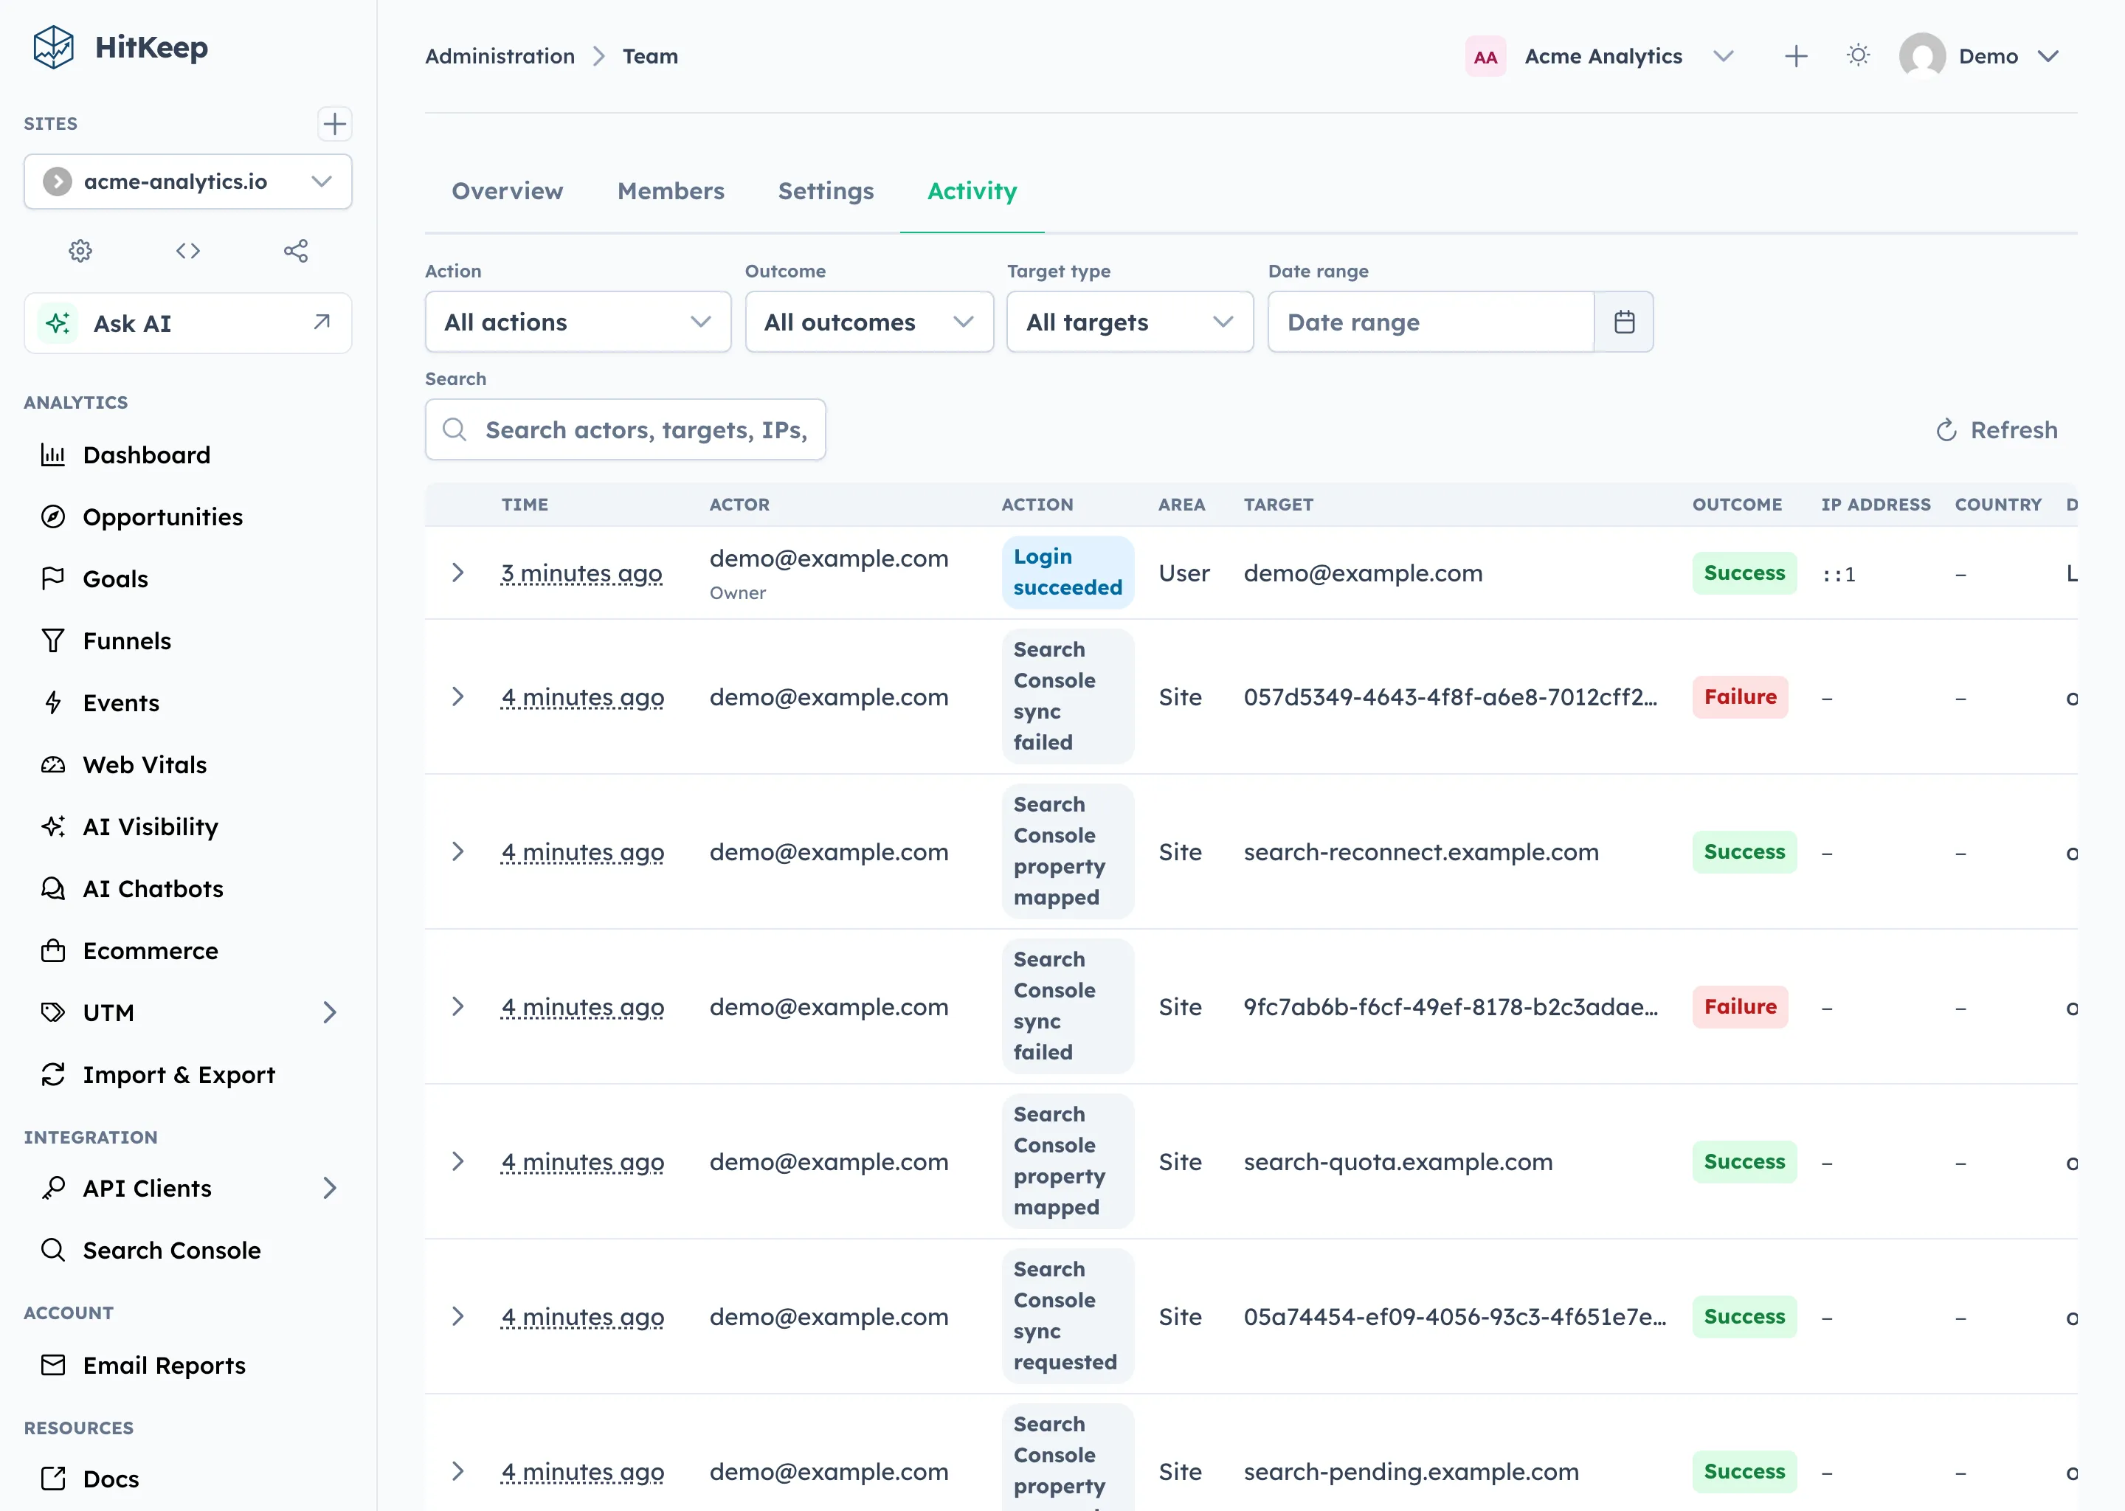Click the TIME column header
This screenshot has width=2125, height=1511.
point(525,505)
